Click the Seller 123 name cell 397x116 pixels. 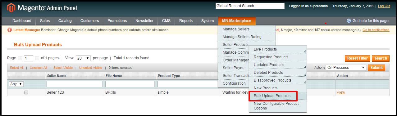point(55,92)
